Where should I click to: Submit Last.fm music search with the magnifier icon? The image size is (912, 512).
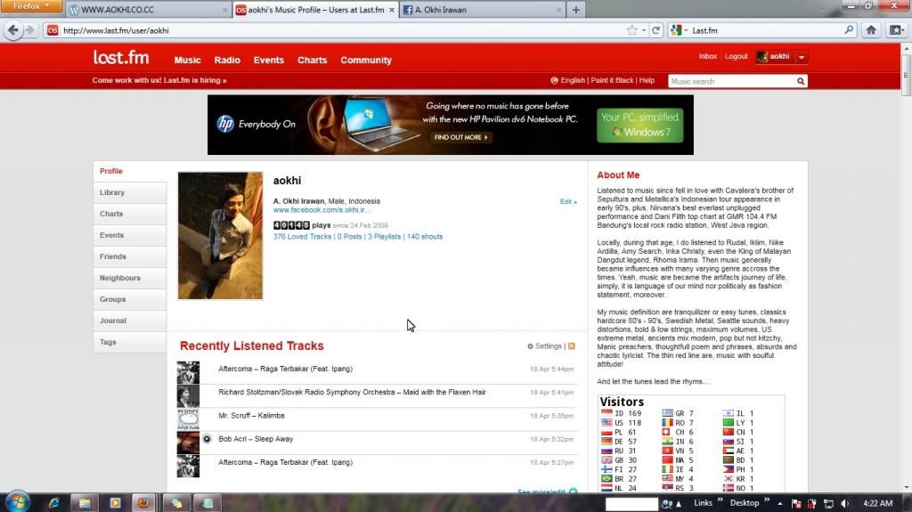point(801,81)
